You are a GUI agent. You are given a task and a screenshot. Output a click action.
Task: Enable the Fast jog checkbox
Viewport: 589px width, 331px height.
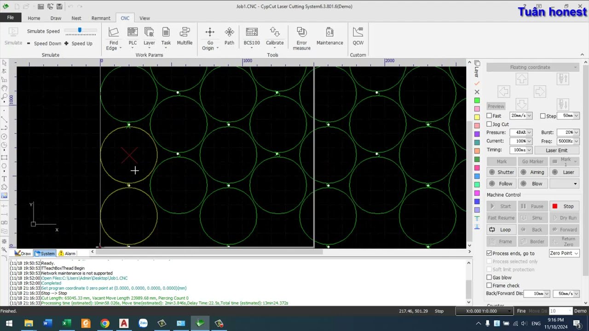click(x=489, y=116)
